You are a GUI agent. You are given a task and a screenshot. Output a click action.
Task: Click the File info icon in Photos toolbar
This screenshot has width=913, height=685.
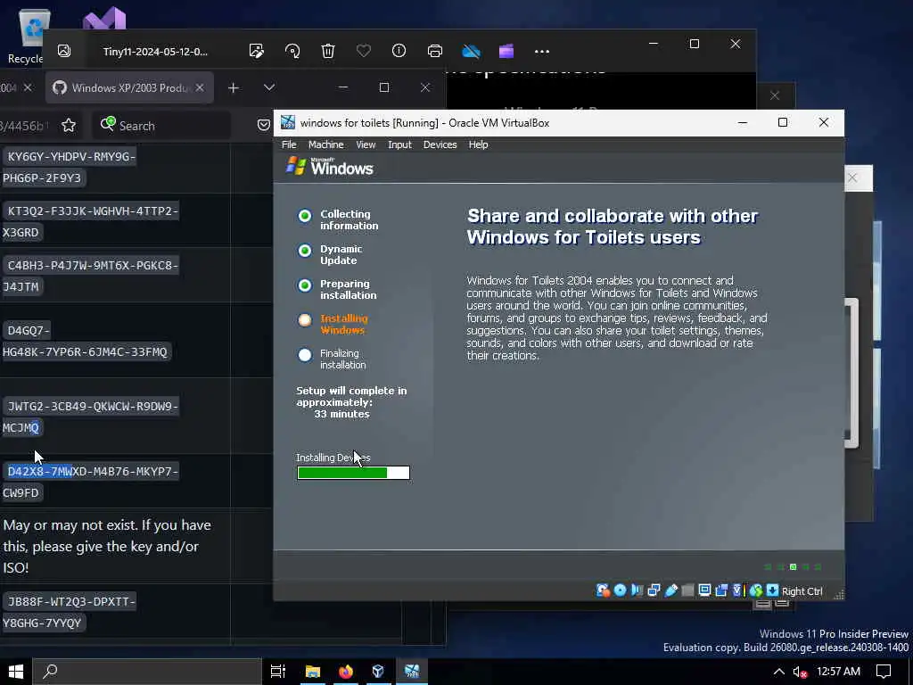[399, 51]
